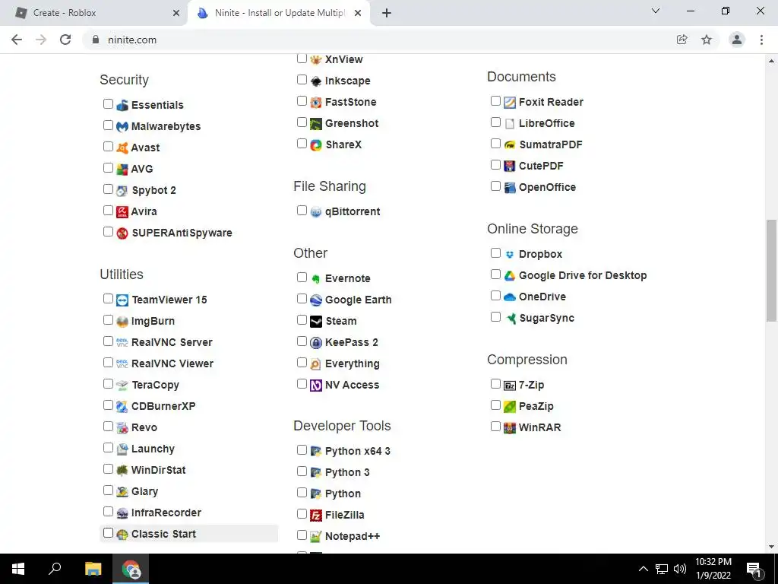The width and height of the screenshot is (778, 584).
Task: Reload the Ninite page
Action: [65, 40]
